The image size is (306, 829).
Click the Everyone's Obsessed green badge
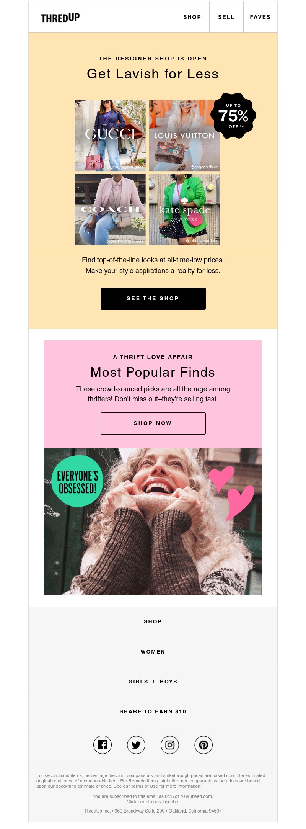click(x=78, y=481)
